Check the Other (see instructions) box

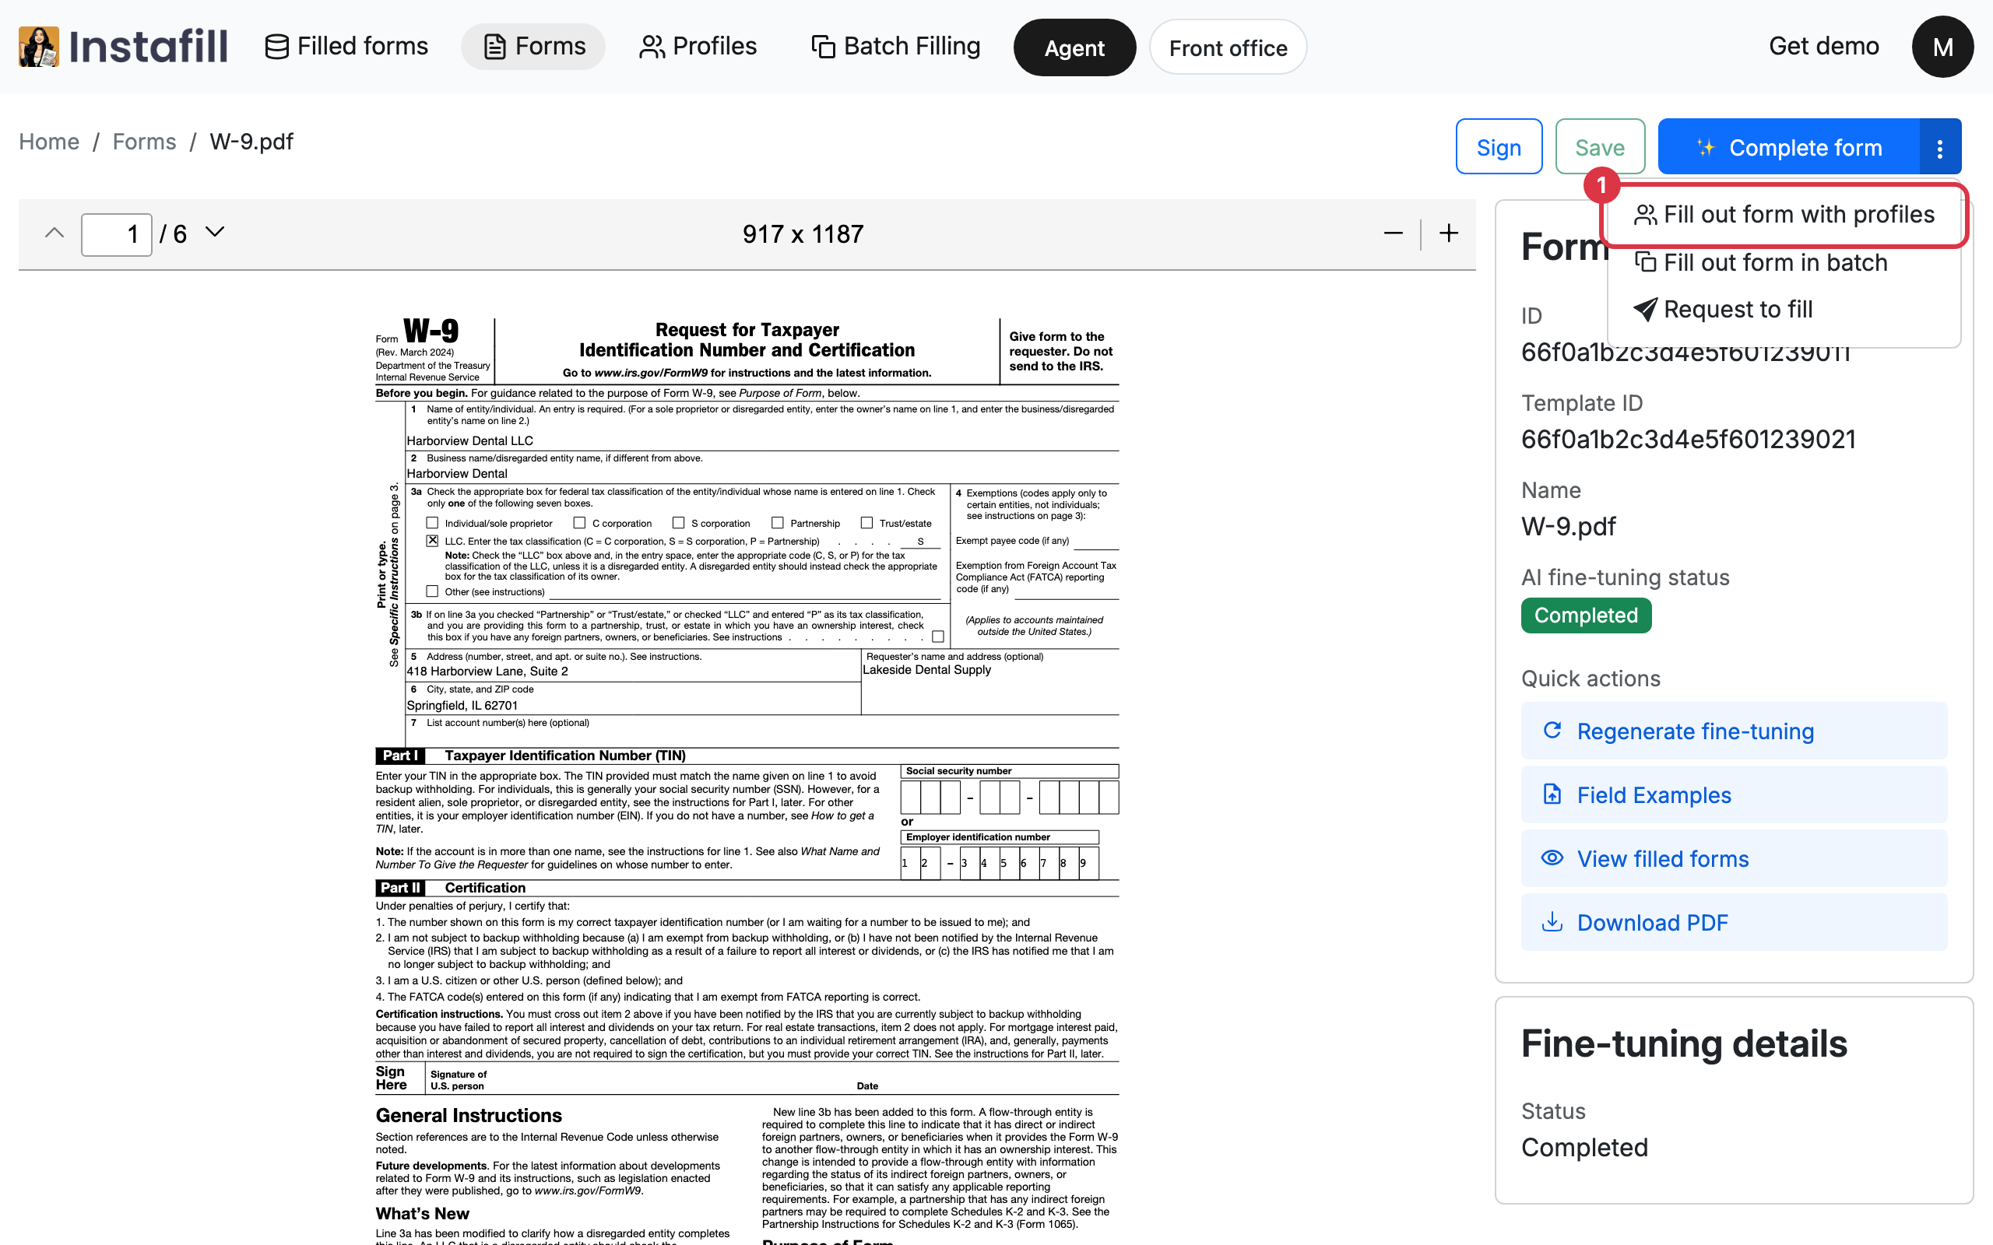(x=432, y=591)
